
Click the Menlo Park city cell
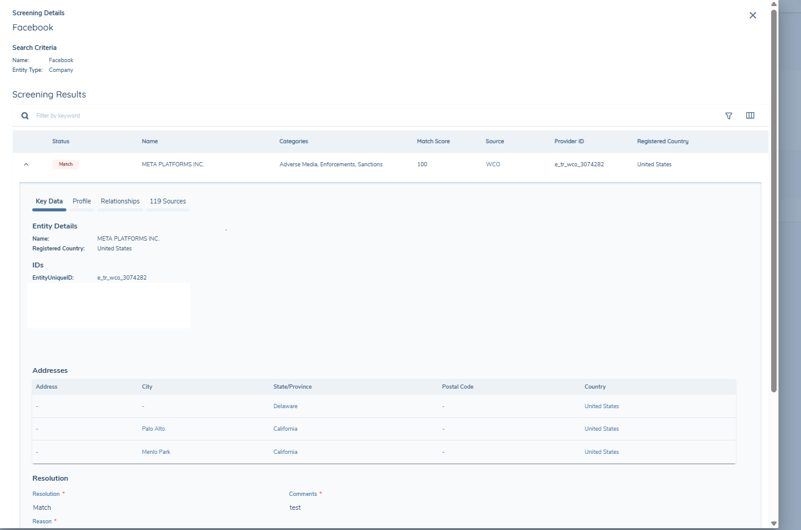(156, 452)
